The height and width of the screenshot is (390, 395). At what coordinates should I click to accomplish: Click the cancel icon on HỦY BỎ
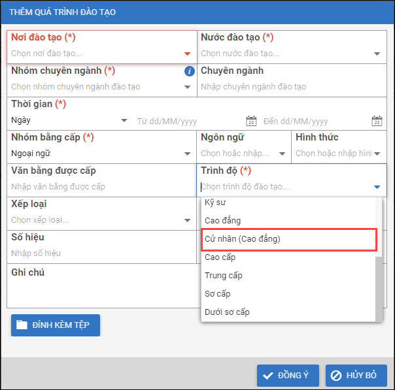pyautogui.click(x=336, y=376)
